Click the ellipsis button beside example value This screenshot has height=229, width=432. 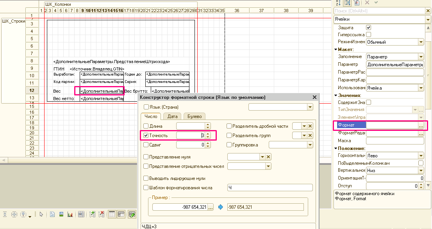[211, 207]
